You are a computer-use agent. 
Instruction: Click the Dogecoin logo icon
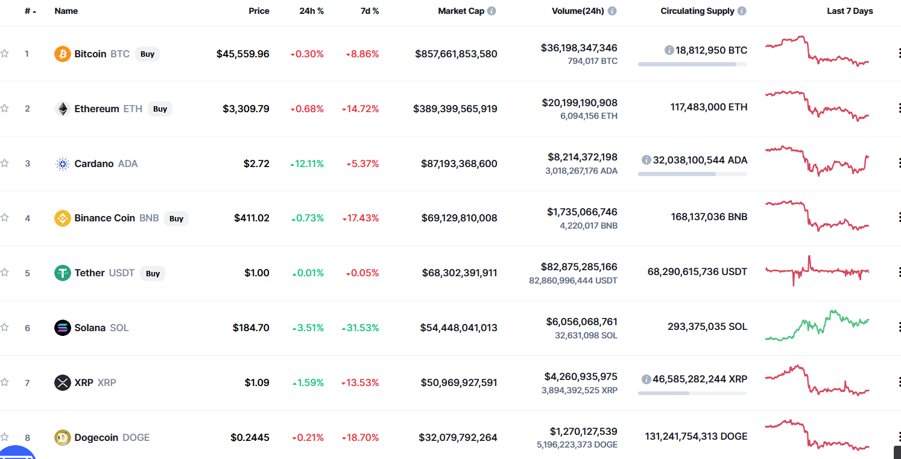63,437
